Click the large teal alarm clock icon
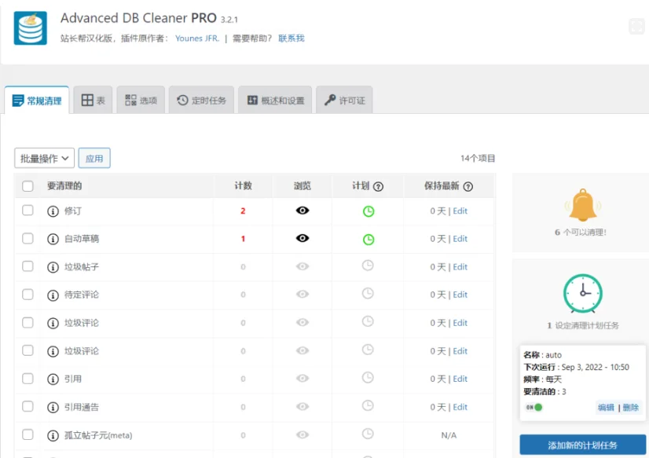This screenshot has height=458, width=649. (582, 293)
